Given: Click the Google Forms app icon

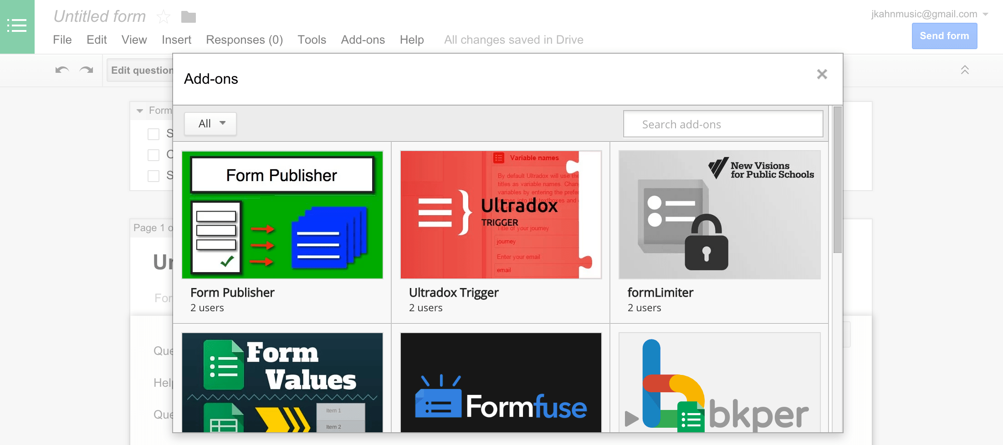Looking at the screenshot, I should (17, 26).
